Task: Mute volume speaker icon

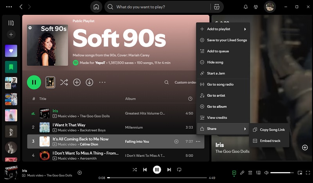Action: pos(266,172)
